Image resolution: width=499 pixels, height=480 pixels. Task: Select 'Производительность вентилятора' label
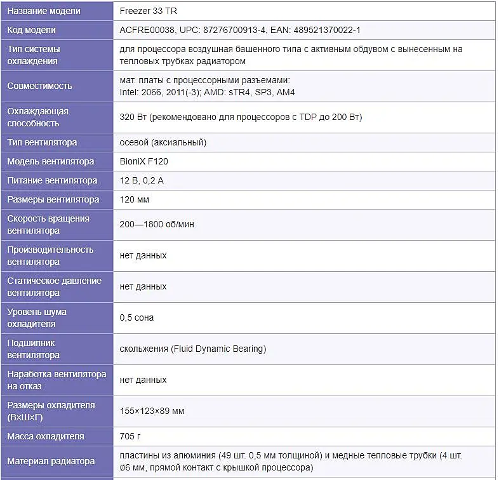tap(50, 256)
